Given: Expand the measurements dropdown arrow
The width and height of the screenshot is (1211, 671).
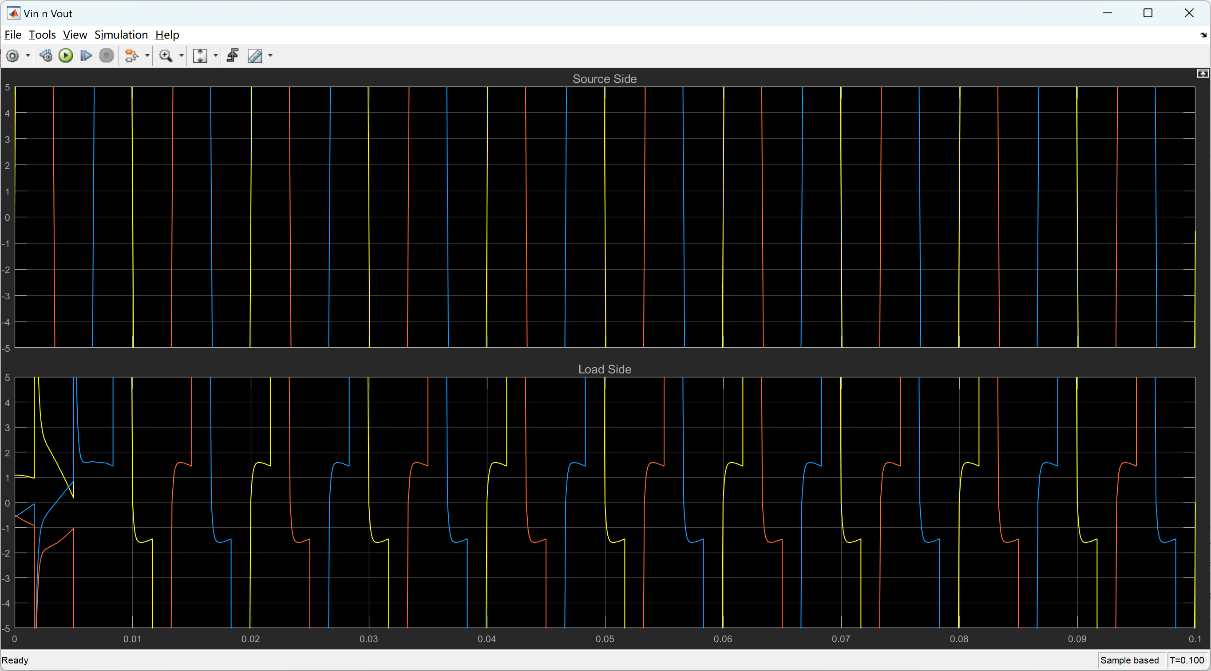Looking at the screenshot, I should pos(270,56).
